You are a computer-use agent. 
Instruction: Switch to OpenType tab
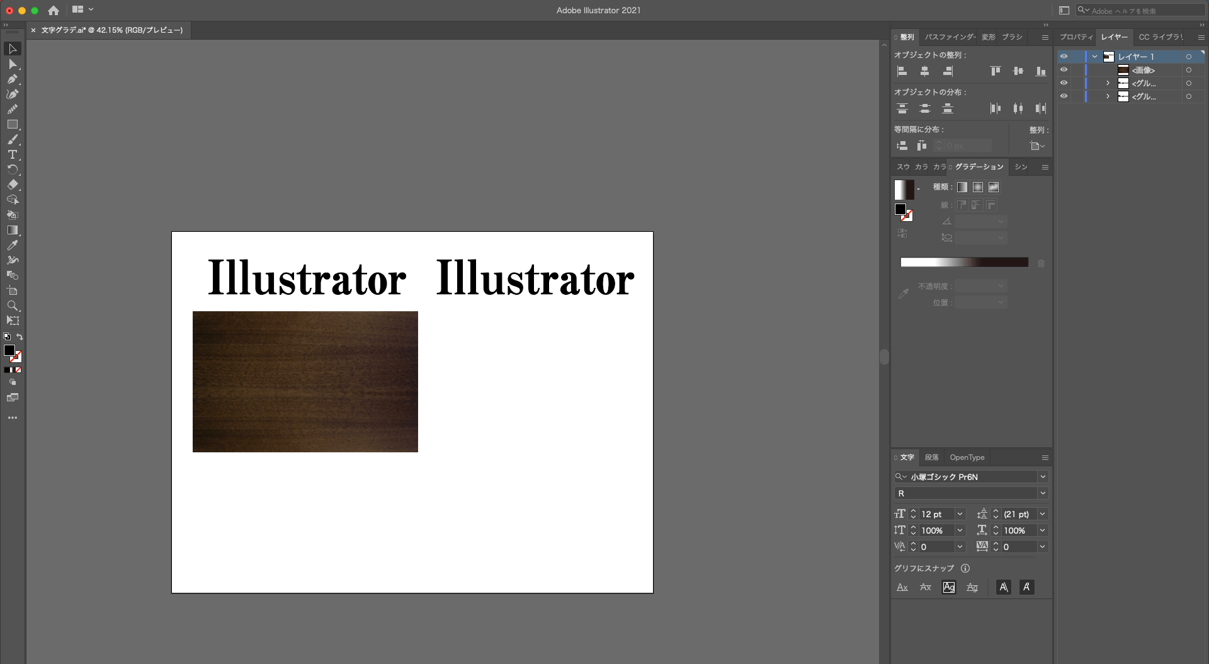(967, 457)
